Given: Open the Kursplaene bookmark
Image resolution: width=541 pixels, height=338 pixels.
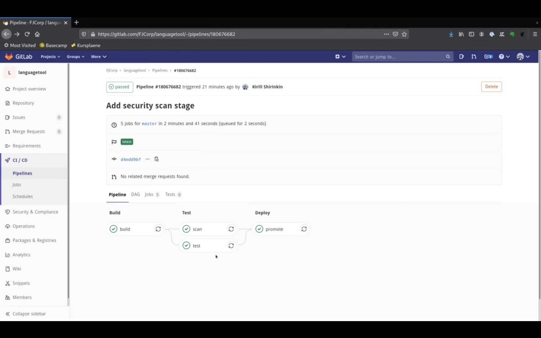Looking at the screenshot, I should point(86,46).
